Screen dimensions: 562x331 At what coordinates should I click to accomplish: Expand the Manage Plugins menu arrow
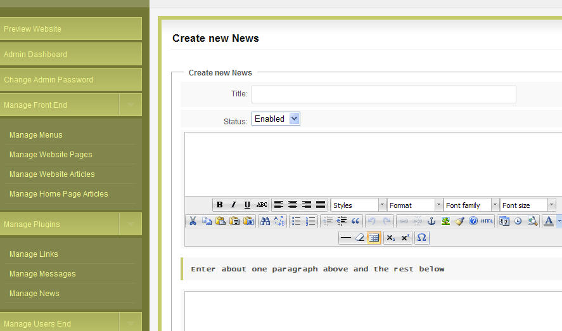click(x=131, y=224)
